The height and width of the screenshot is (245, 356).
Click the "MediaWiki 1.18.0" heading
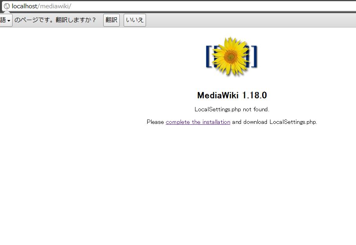pos(232,95)
